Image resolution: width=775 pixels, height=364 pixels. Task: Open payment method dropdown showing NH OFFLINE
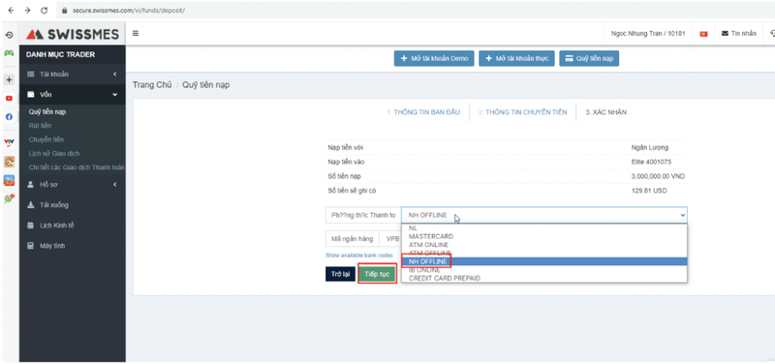[x=543, y=215]
